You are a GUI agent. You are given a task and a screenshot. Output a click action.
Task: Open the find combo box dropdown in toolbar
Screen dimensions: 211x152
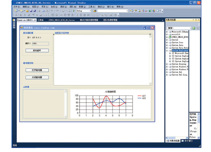[x=127, y=11]
